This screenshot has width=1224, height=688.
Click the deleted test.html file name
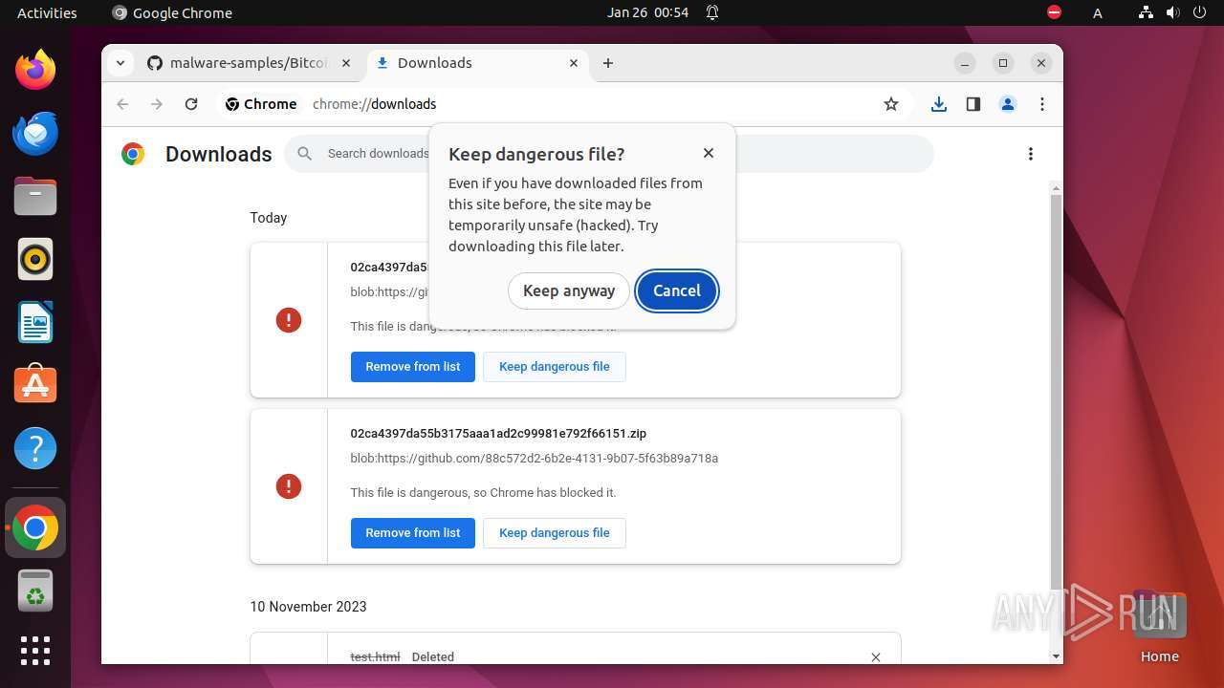[375, 657]
